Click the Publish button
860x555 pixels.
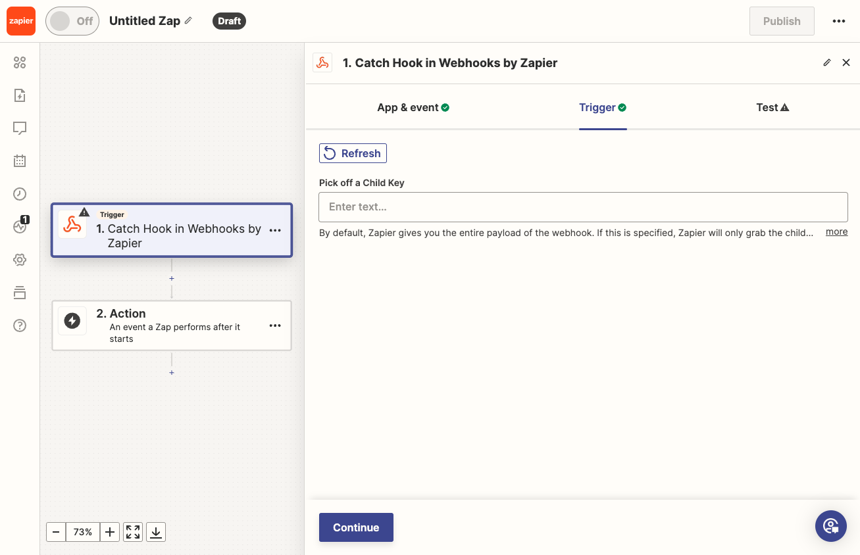[x=782, y=21]
